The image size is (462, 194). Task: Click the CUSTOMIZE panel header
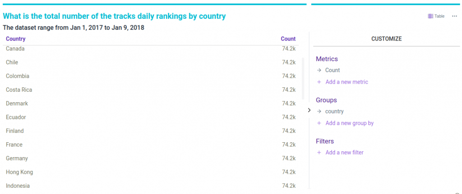click(x=386, y=39)
